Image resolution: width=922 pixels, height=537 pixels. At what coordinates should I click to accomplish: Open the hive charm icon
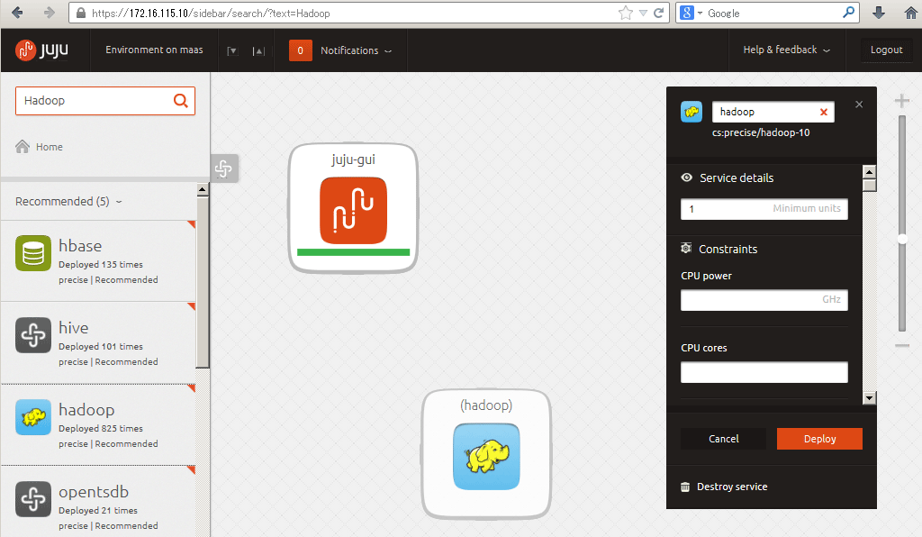click(x=33, y=335)
